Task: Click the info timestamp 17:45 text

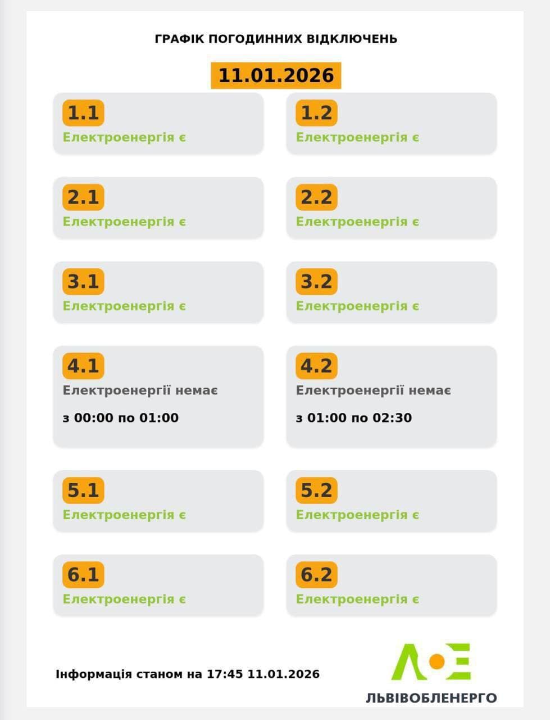Action: point(188,674)
